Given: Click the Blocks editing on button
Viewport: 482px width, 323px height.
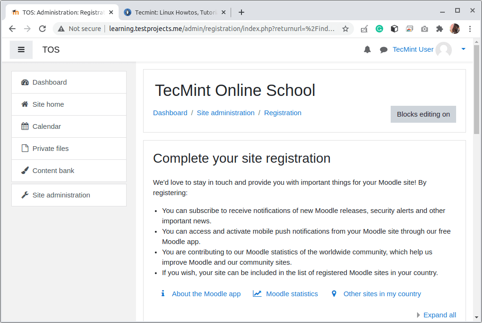Looking at the screenshot, I should pyautogui.click(x=423, y=114).
